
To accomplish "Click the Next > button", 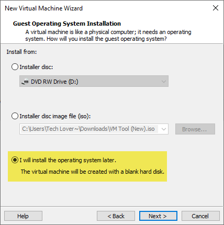I will [158, 216].
